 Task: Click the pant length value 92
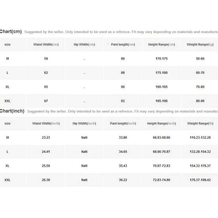tap(123, 101)
